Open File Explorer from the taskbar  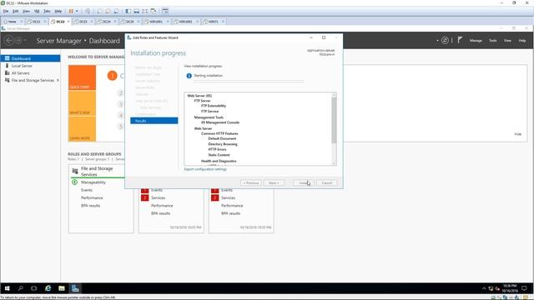[x=62, y=288]
